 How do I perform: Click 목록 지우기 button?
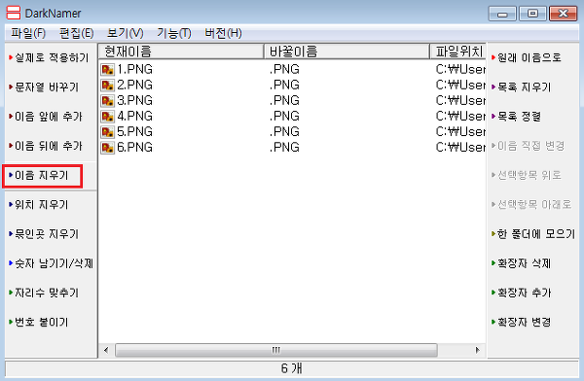click(521, 87)
